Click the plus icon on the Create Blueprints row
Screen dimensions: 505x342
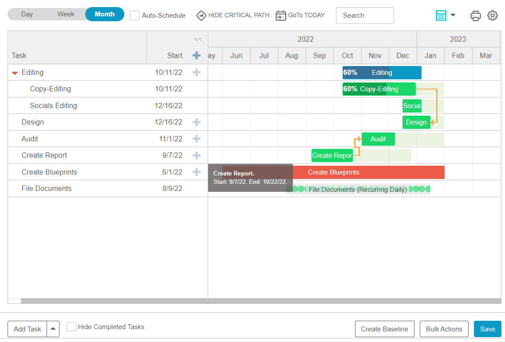(x=197, y=172)
